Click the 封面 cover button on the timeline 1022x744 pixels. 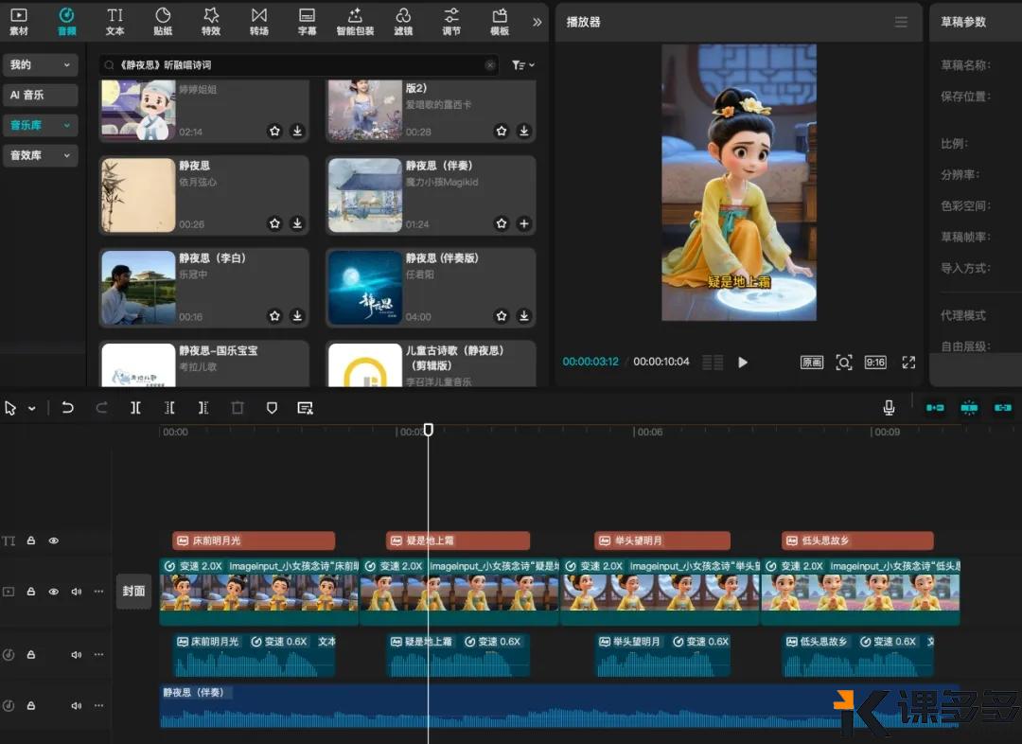(133, 591)
